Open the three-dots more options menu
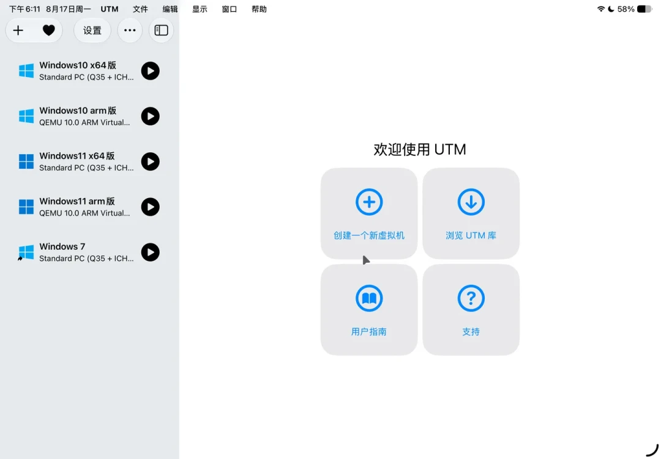The width and height of the screenshot is (661, 459). [x=130, y=31]
